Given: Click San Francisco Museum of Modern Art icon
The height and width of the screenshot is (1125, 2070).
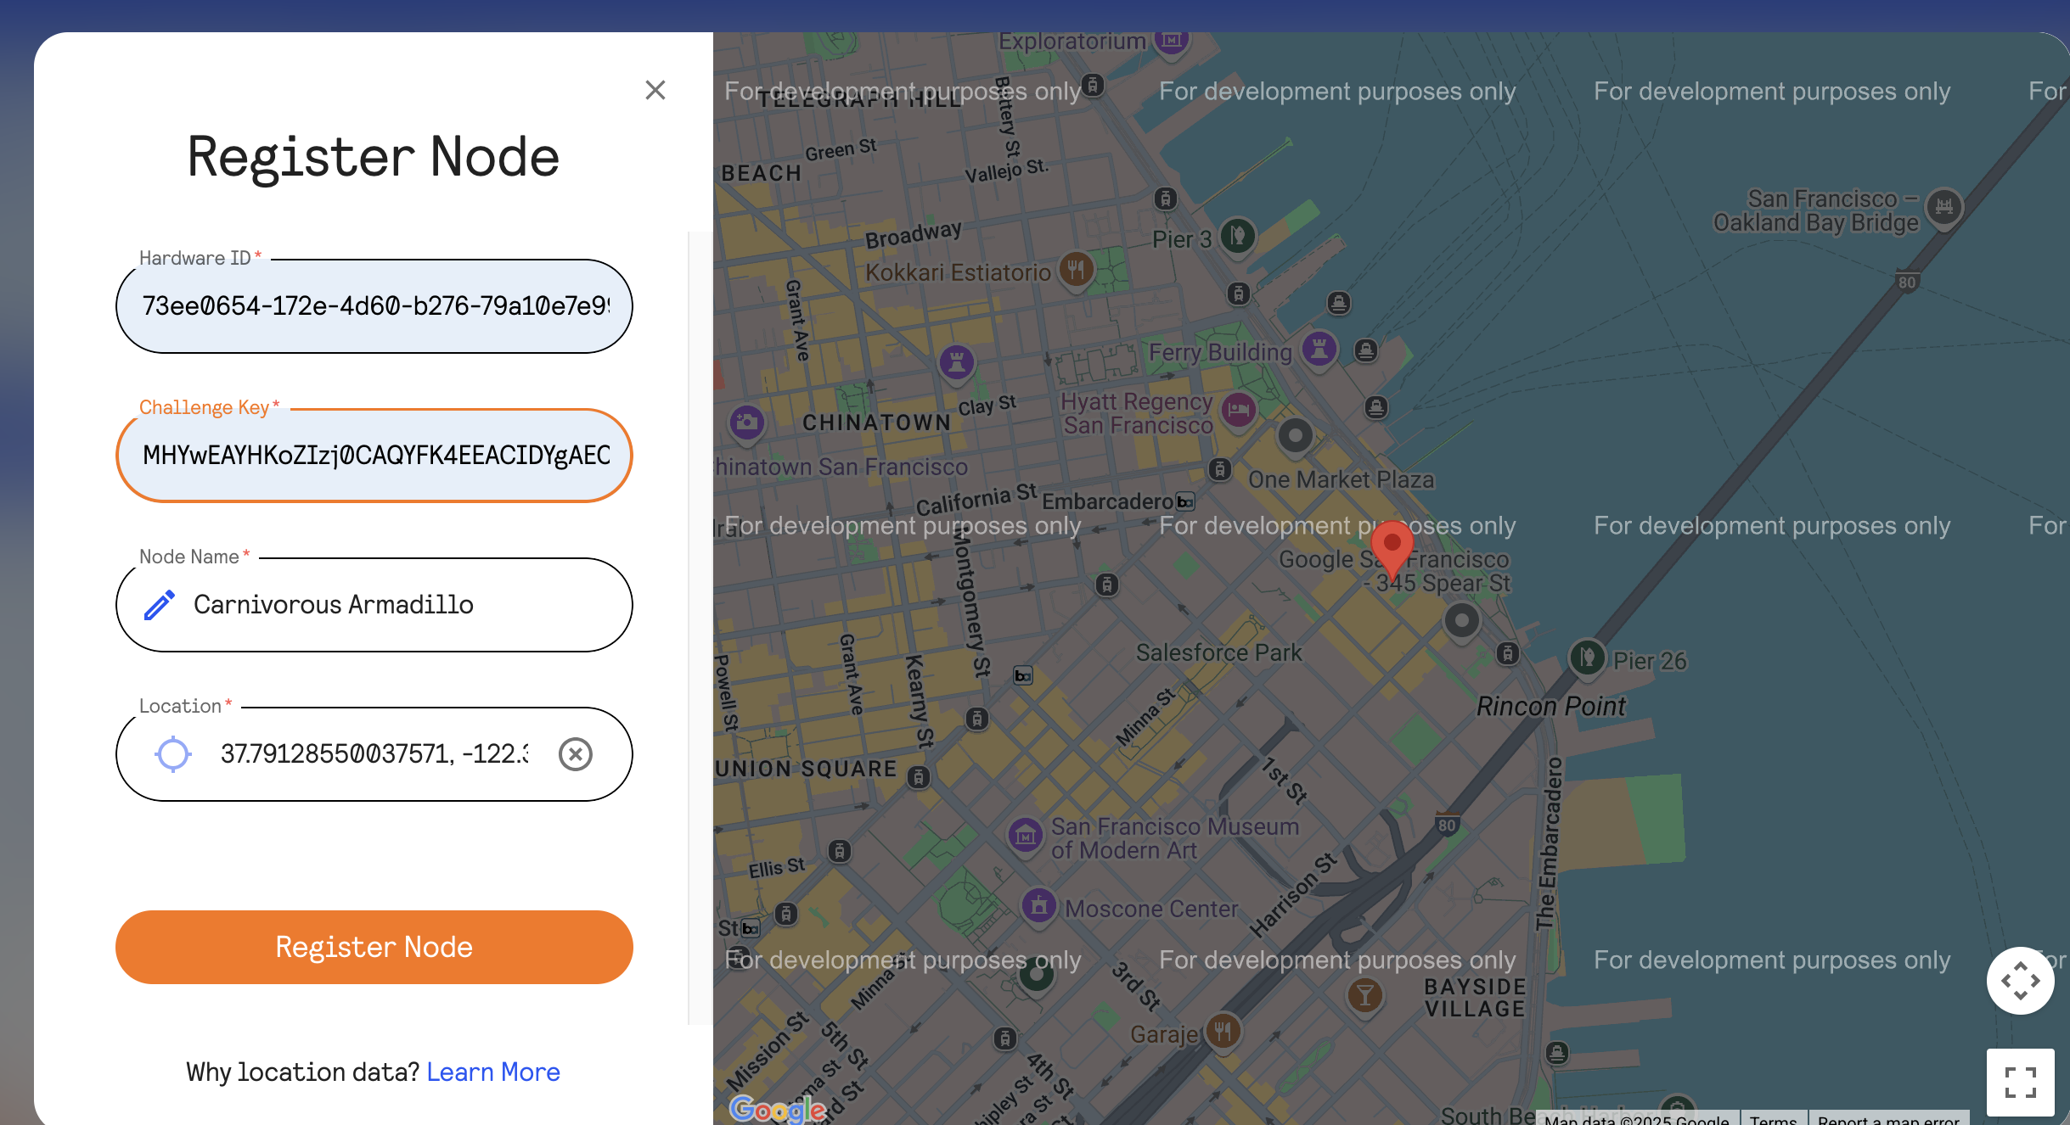Looking at the screenshot, I should tap(1025, 836).
